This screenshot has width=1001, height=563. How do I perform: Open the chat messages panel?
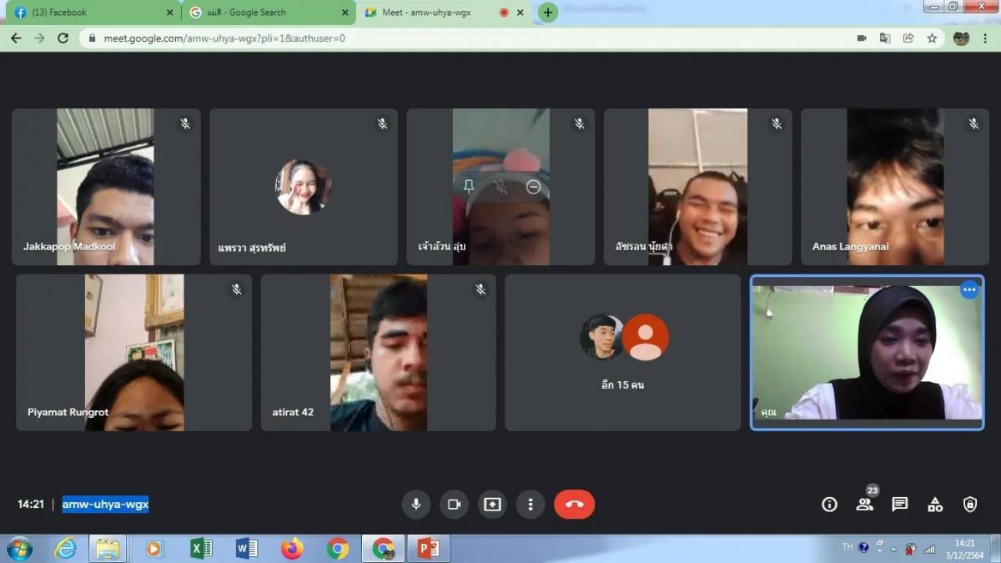click(x=899, y=505)
